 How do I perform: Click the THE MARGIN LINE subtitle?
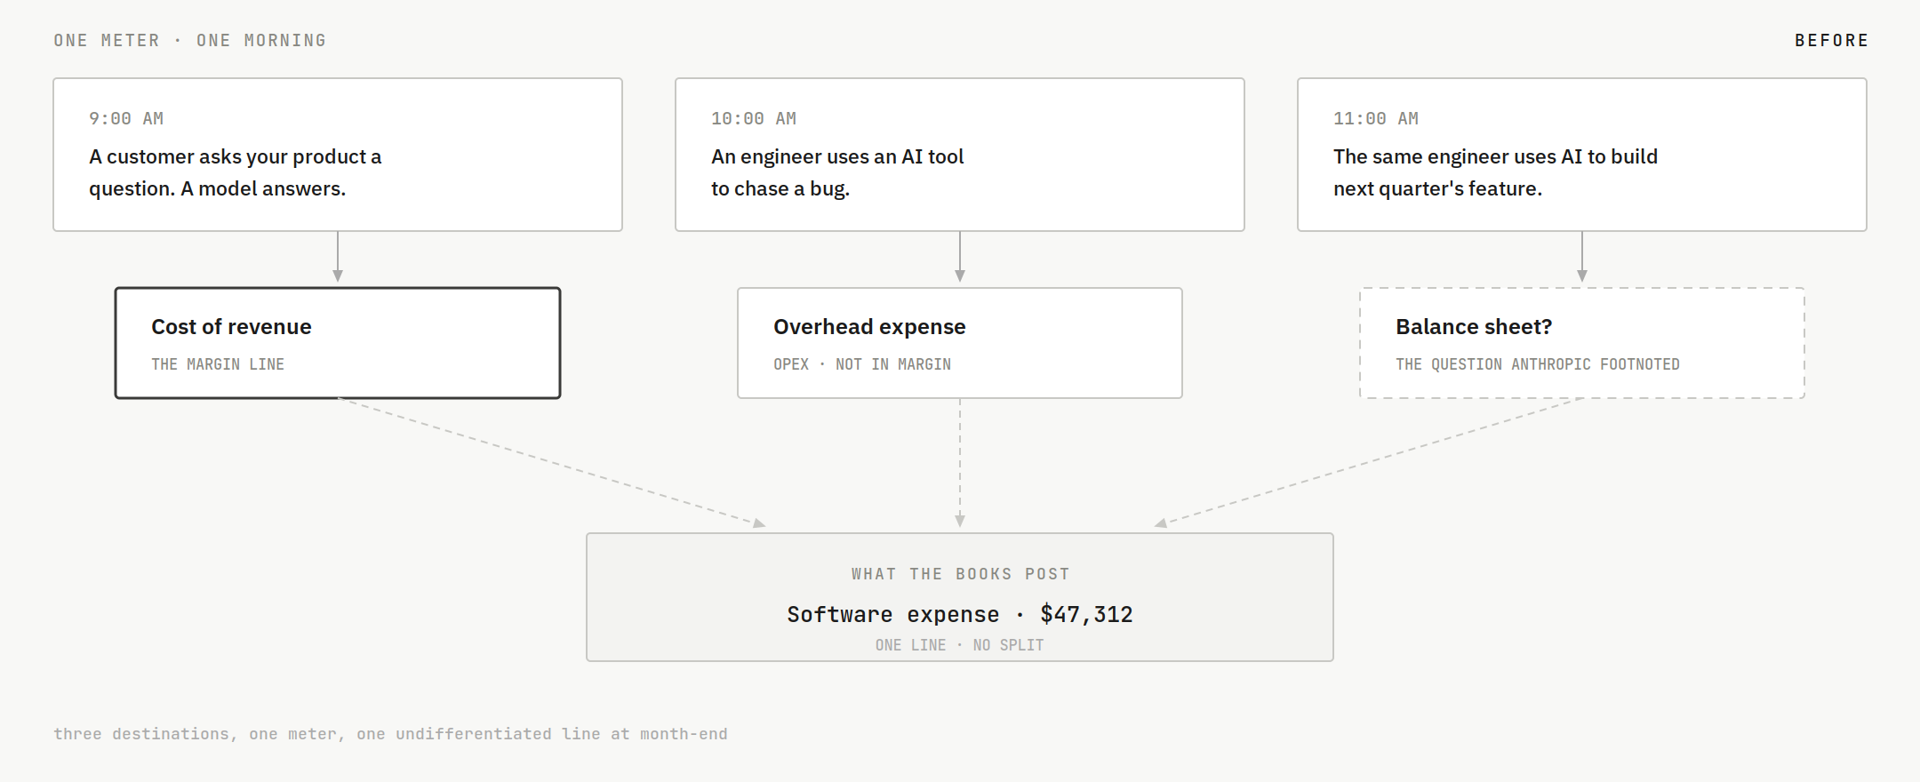218,364
